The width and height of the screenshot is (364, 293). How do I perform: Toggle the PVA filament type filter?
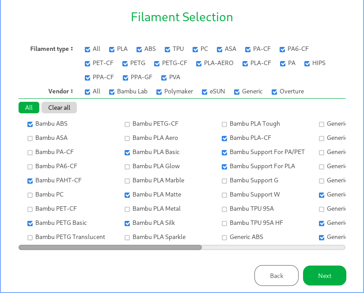pyautogui.click(x=164, y=77)
